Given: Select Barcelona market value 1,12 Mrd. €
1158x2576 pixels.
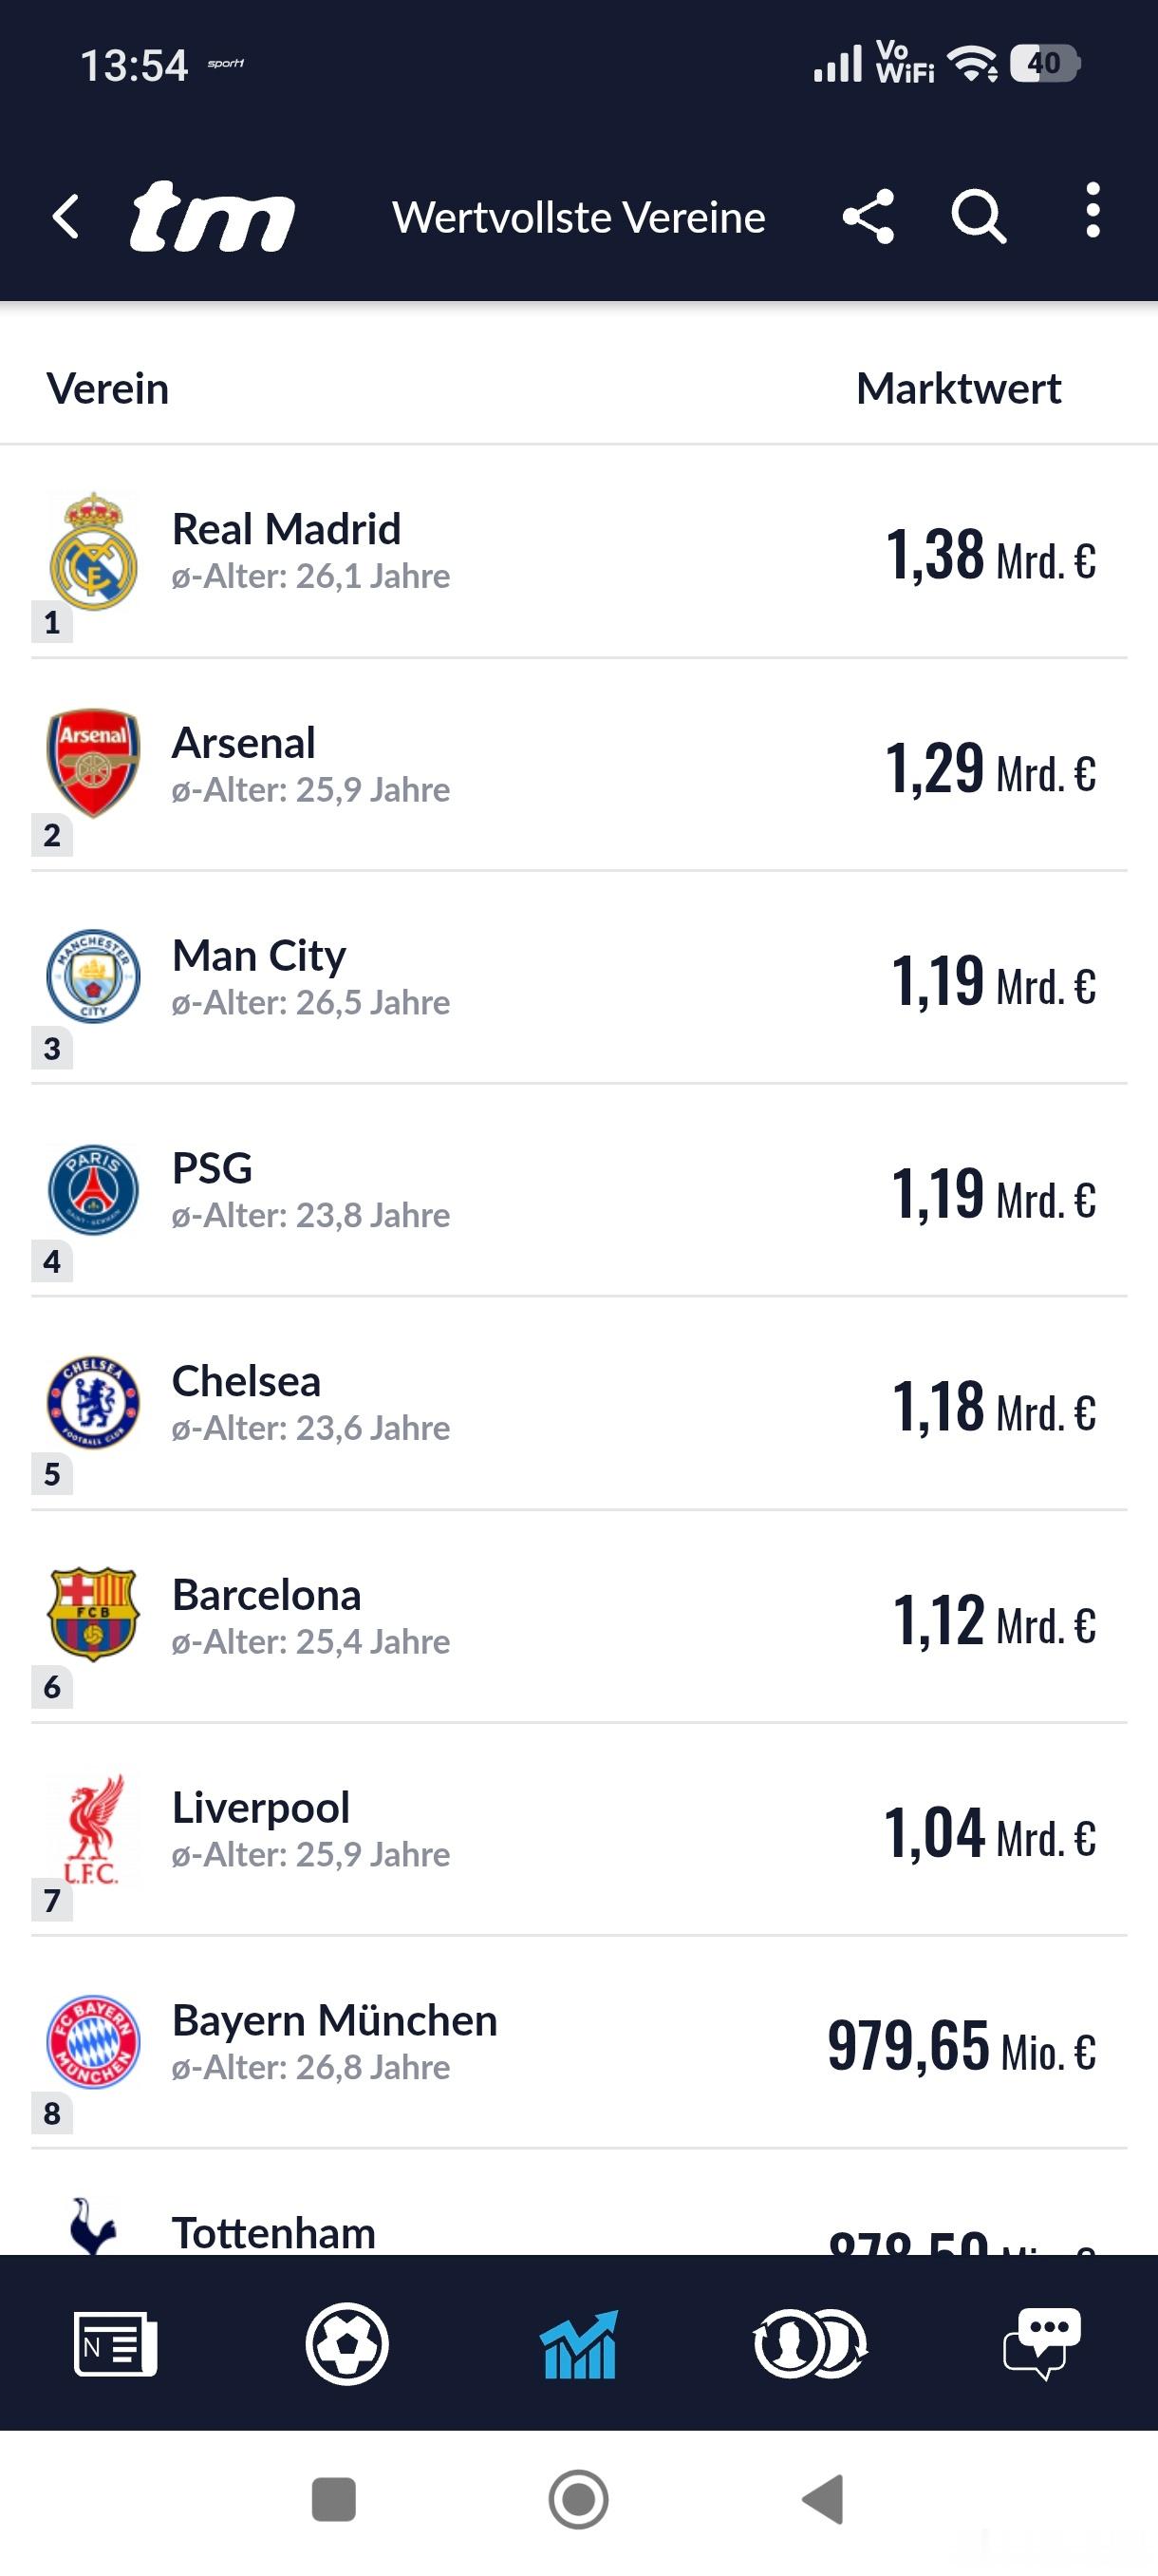Looking at the screenshot, I should (993, 1620).
